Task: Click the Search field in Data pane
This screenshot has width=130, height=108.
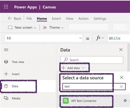Action: pos(92,60)
